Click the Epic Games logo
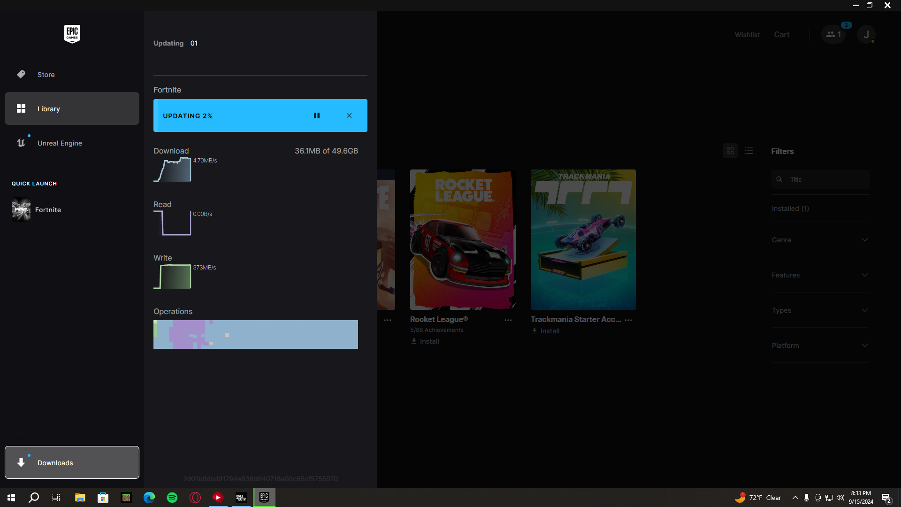Viewport: 901px width, 507px height. point(72,34)
